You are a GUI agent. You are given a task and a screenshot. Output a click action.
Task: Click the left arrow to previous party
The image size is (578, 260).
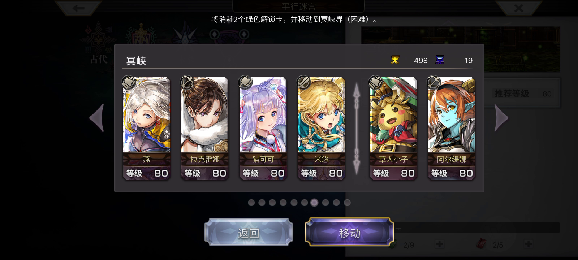(x=97, y=118)
